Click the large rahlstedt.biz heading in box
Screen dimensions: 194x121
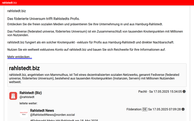coord(24,68)
